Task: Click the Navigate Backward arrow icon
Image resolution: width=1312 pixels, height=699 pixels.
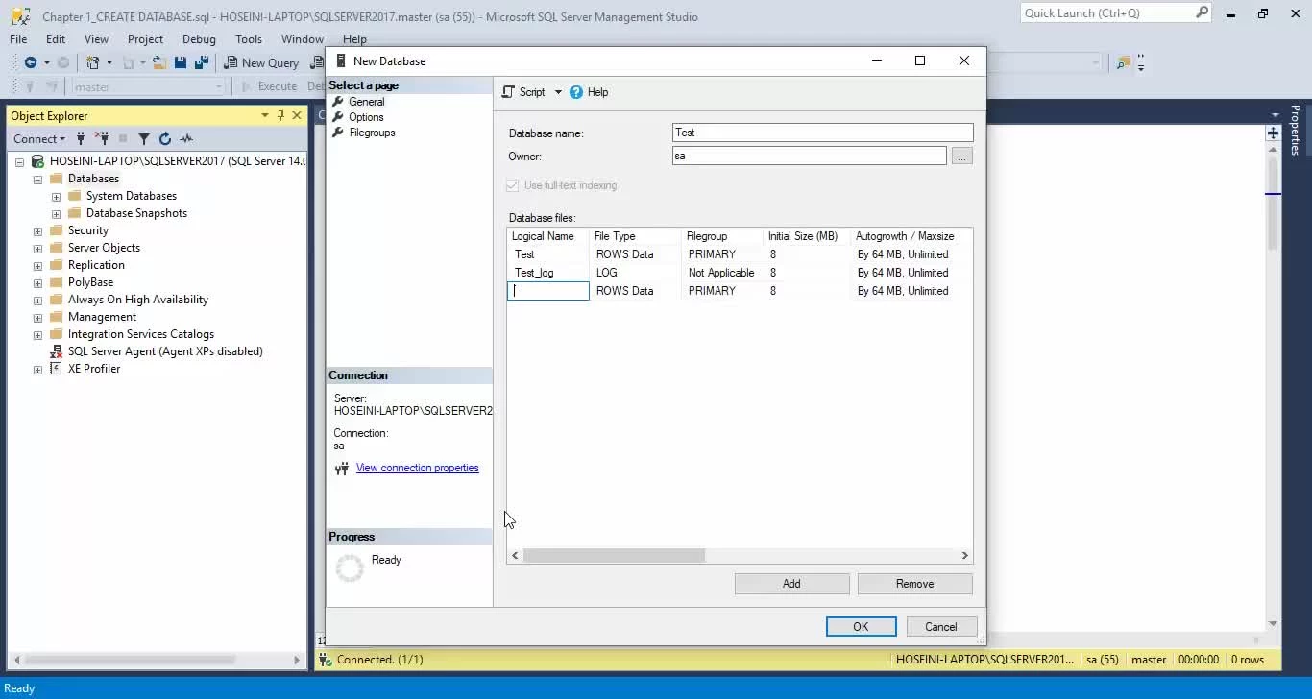Action: 31,62
